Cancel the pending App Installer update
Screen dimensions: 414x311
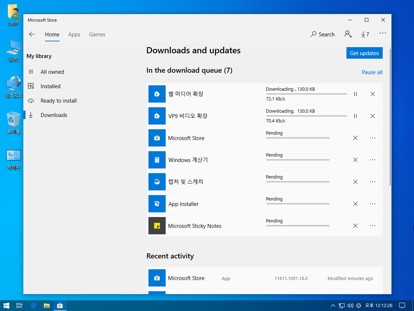[x=355, y=204]
